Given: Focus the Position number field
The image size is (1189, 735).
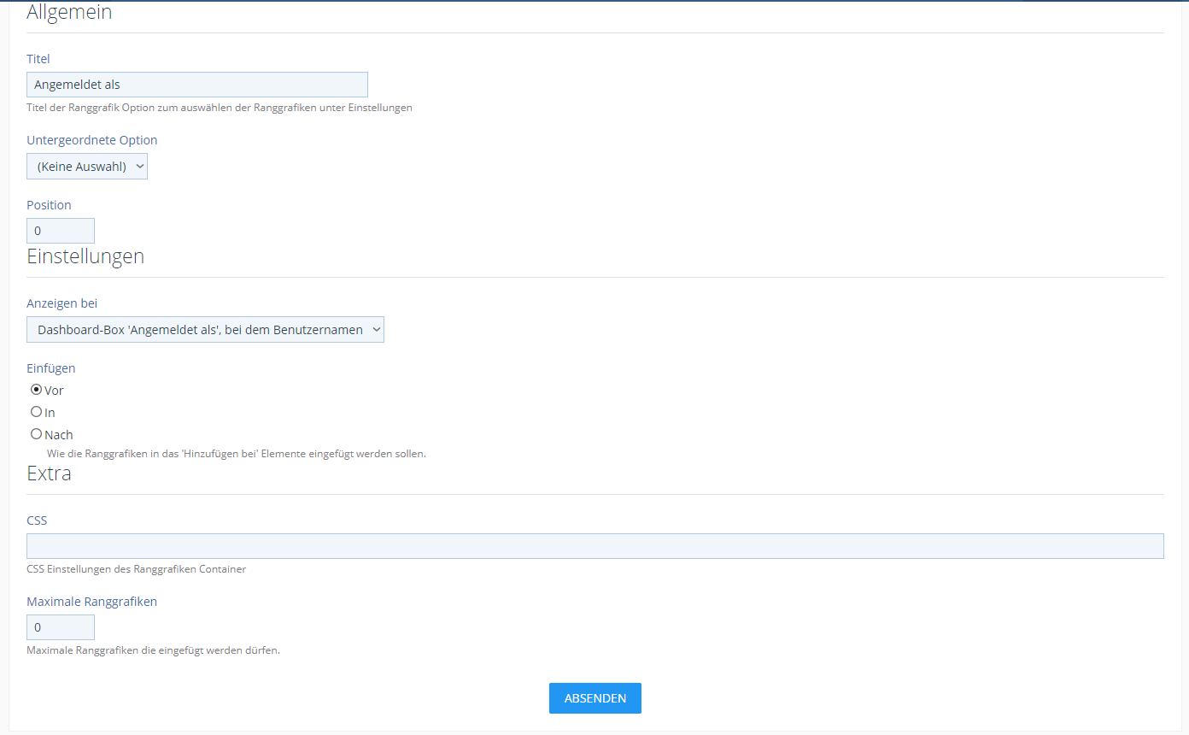Looking at the screenshot, I should [x=61, y=231].
